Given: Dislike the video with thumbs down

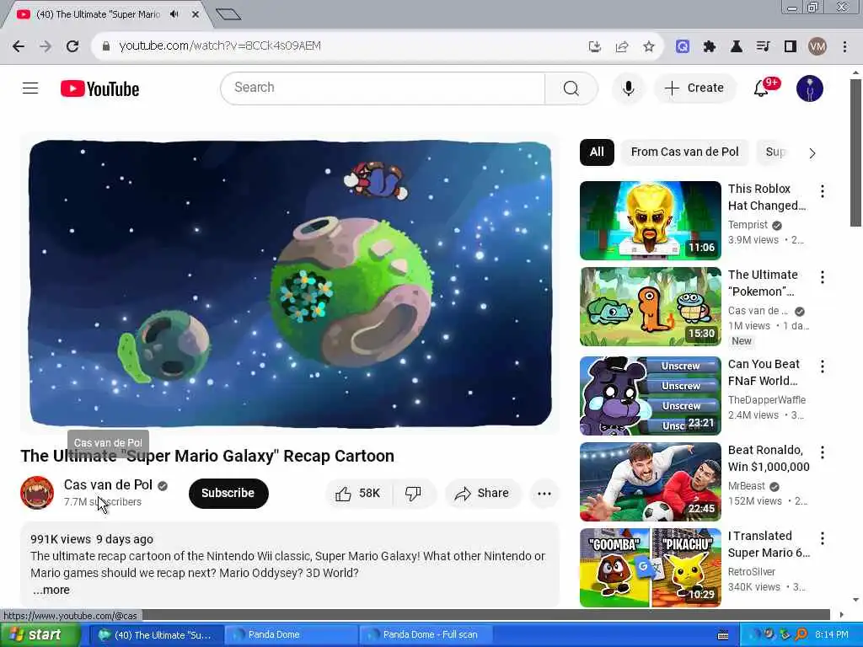Looking at the screenshot, I should click(x=413, y=494).
